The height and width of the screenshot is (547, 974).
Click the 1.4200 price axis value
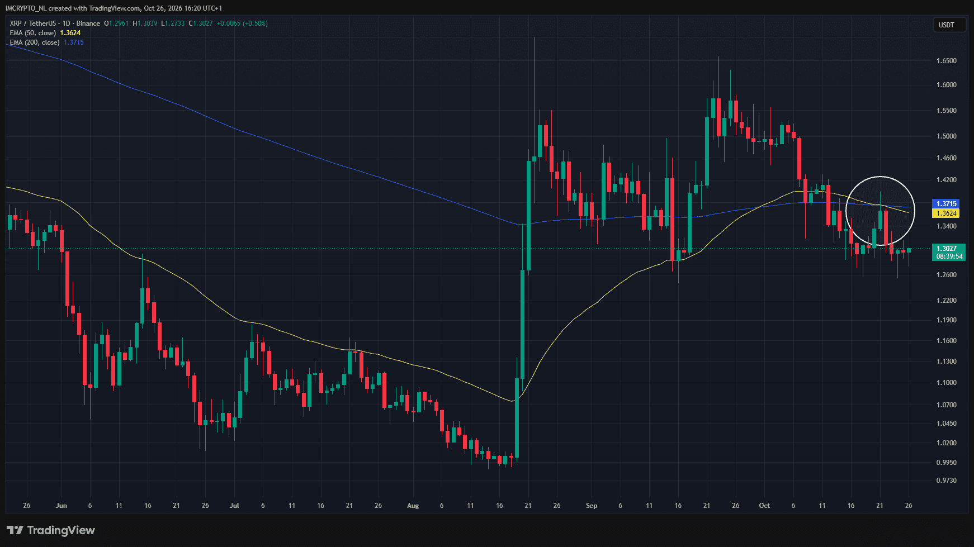click(947, 180)
